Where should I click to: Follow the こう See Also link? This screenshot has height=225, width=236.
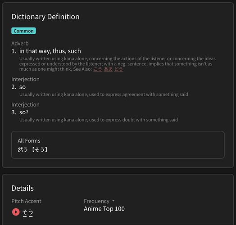click(x=98, y=69)
